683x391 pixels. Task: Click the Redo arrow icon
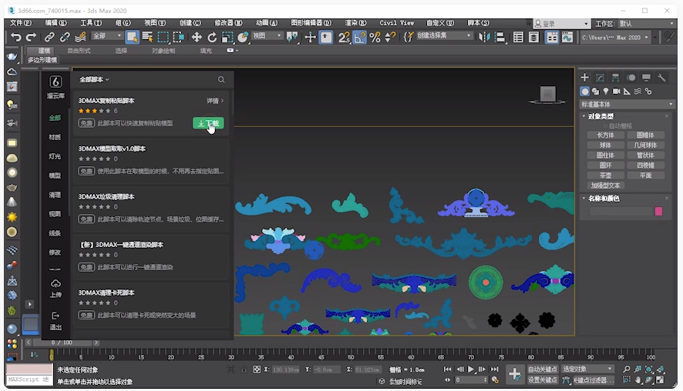click(x=31, y=38)
